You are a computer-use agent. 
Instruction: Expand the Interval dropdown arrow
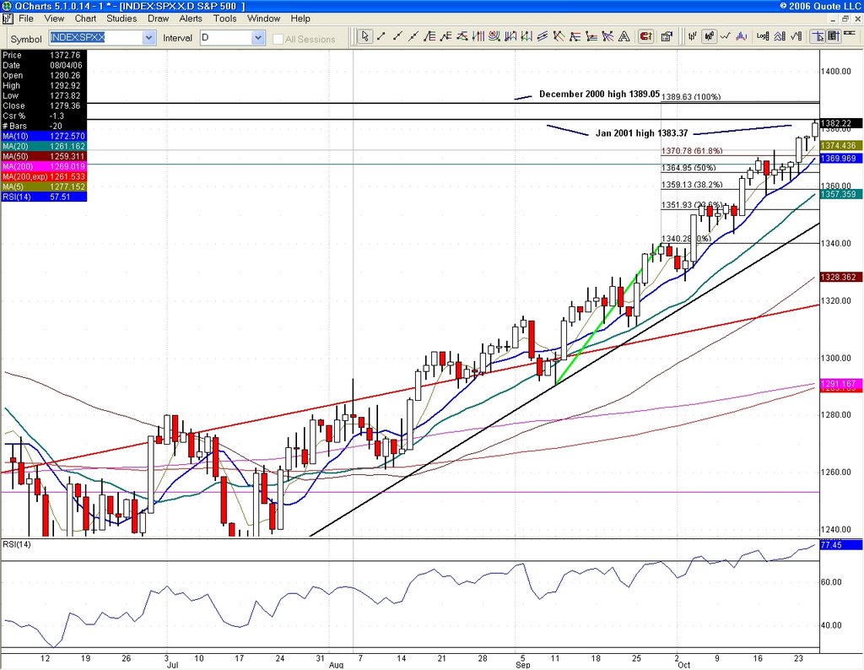coord(258,37)
